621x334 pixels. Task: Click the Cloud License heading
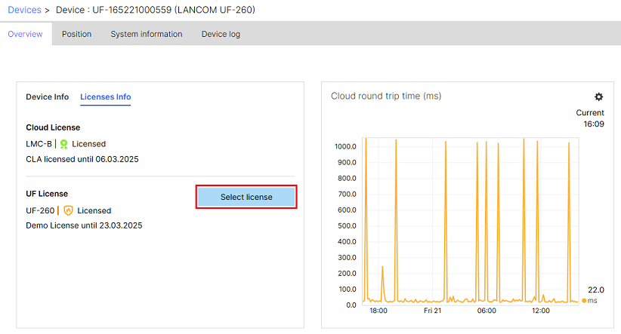(x=53, y=127)
